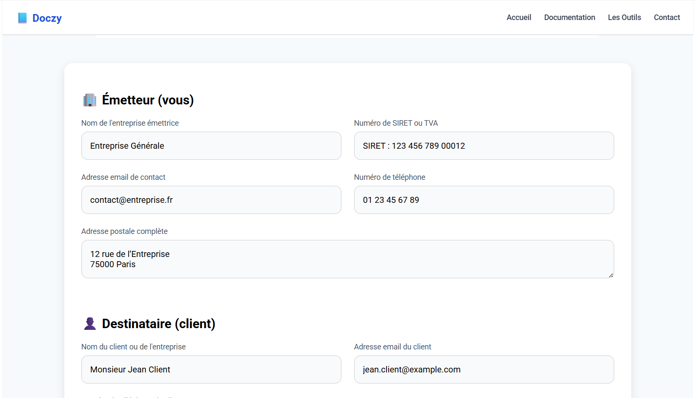Click the 'Adresse email du client' label
The height and width of the screenshot is (398, 696).
click(x=393, y=347)
